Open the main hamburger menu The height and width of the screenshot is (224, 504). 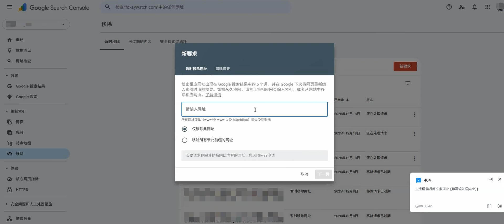[9, 7]
